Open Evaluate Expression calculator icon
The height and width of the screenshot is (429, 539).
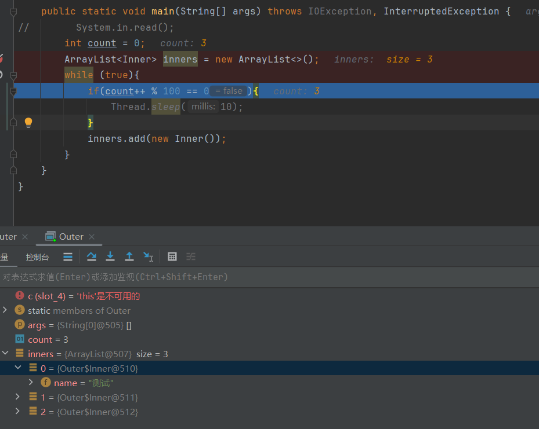[x=172, y=256]
